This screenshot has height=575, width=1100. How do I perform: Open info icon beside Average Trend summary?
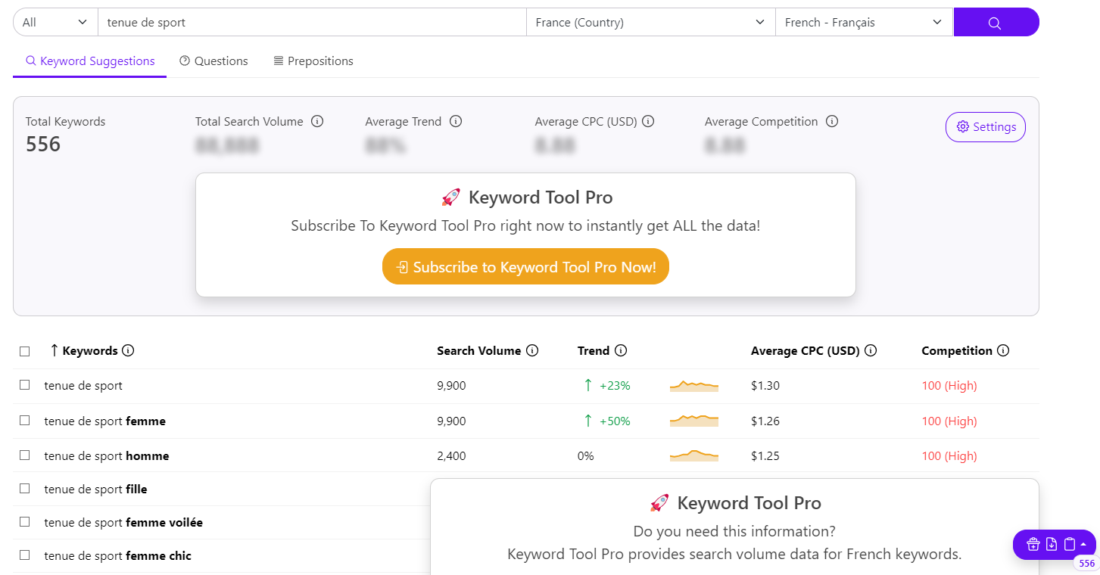click(x=456, y=122)
